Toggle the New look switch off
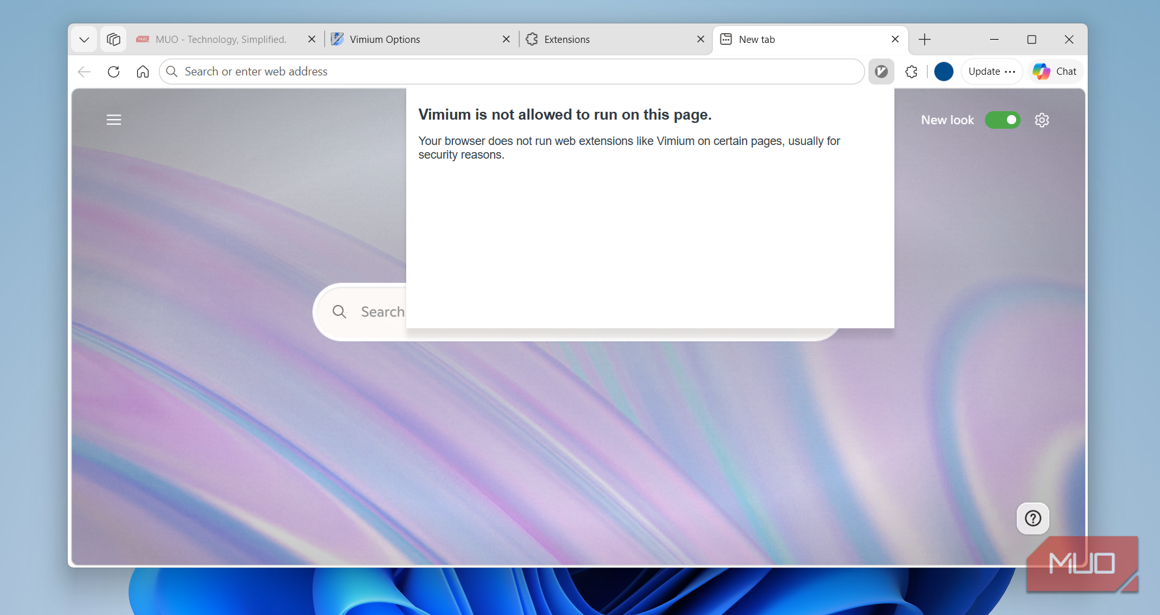 tap(1002, 120)
